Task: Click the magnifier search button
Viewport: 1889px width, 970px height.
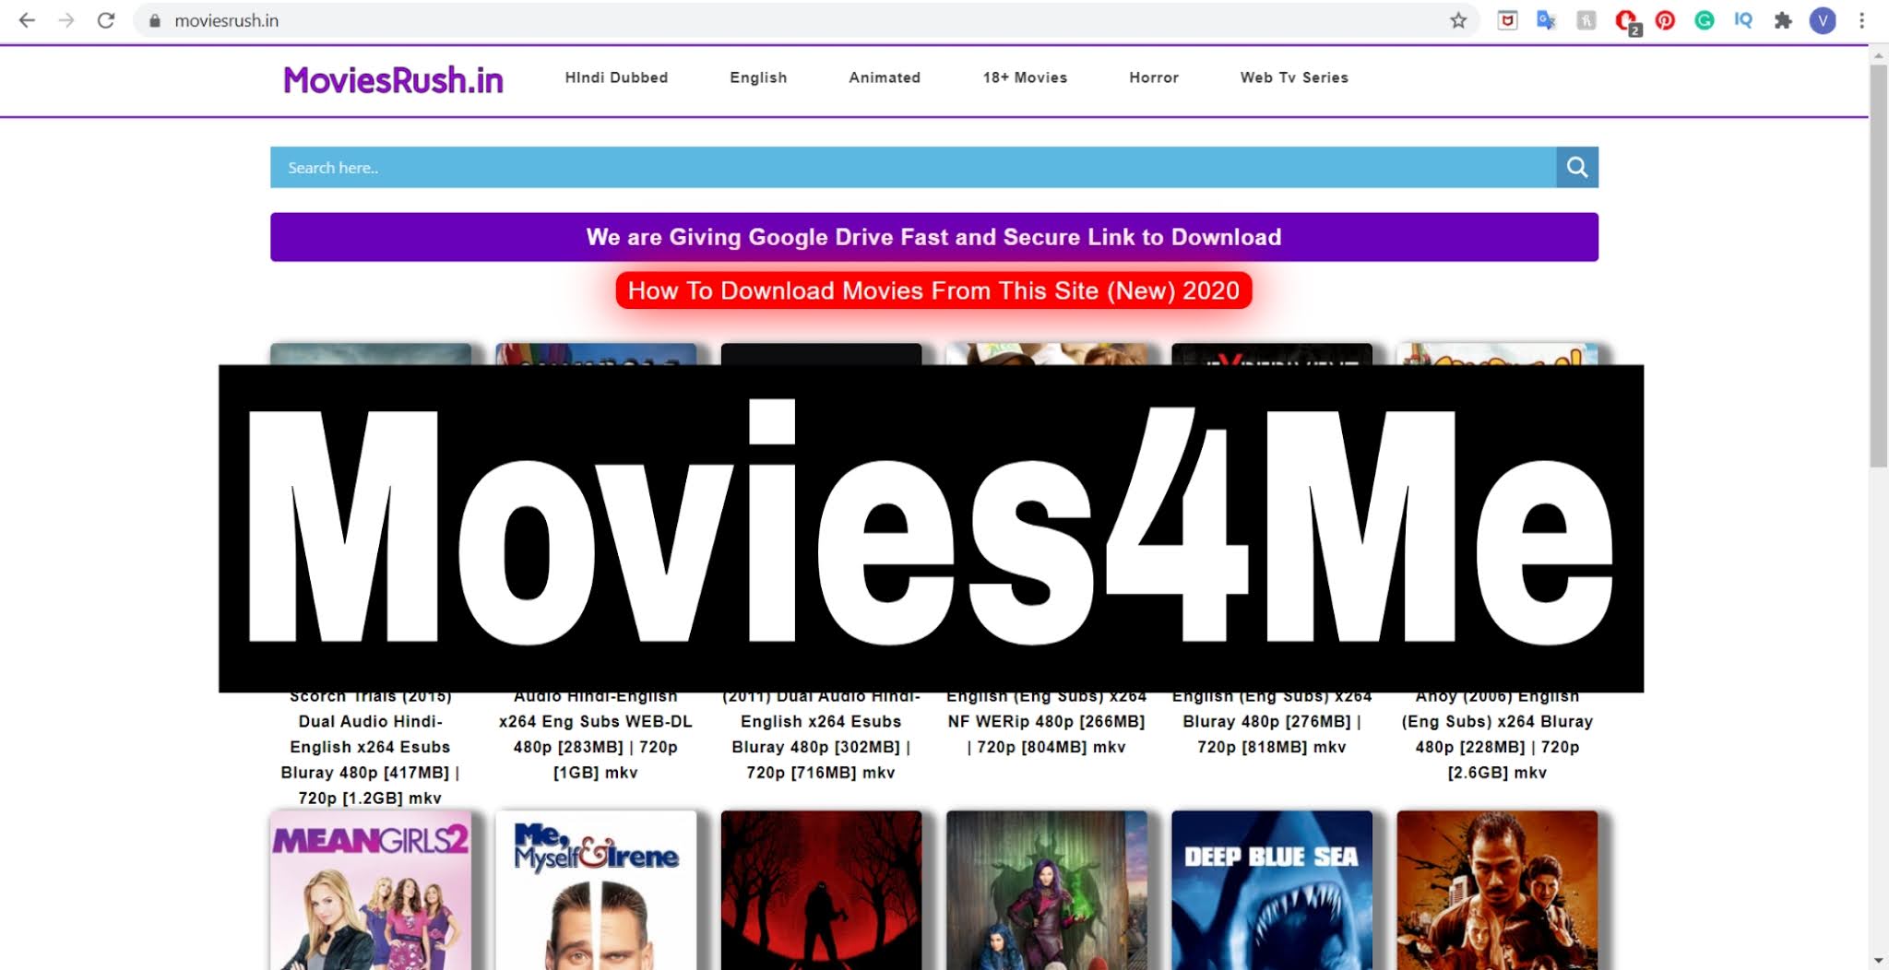Action: 1577,167
